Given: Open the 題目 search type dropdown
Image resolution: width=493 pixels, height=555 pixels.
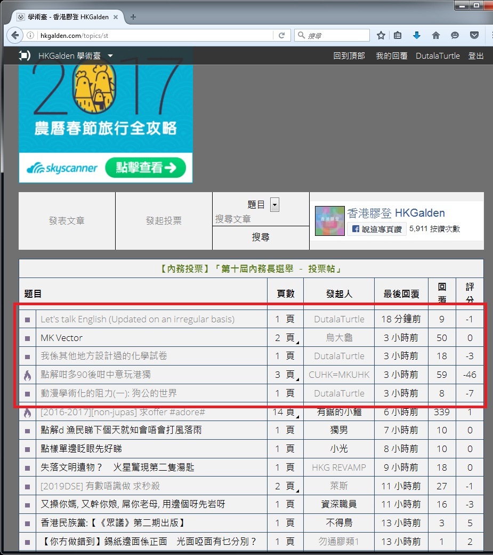Looking at the screenshot, I should click(274, 204).
